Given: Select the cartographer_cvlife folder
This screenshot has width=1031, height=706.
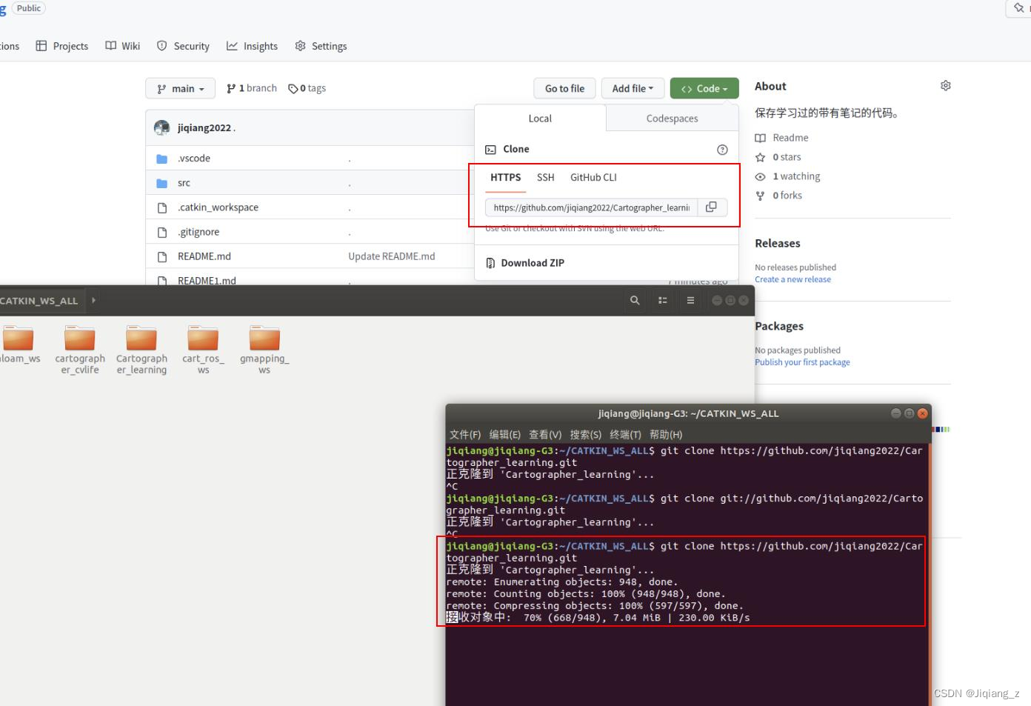Looking at the screenshot, I should (80, 350).
